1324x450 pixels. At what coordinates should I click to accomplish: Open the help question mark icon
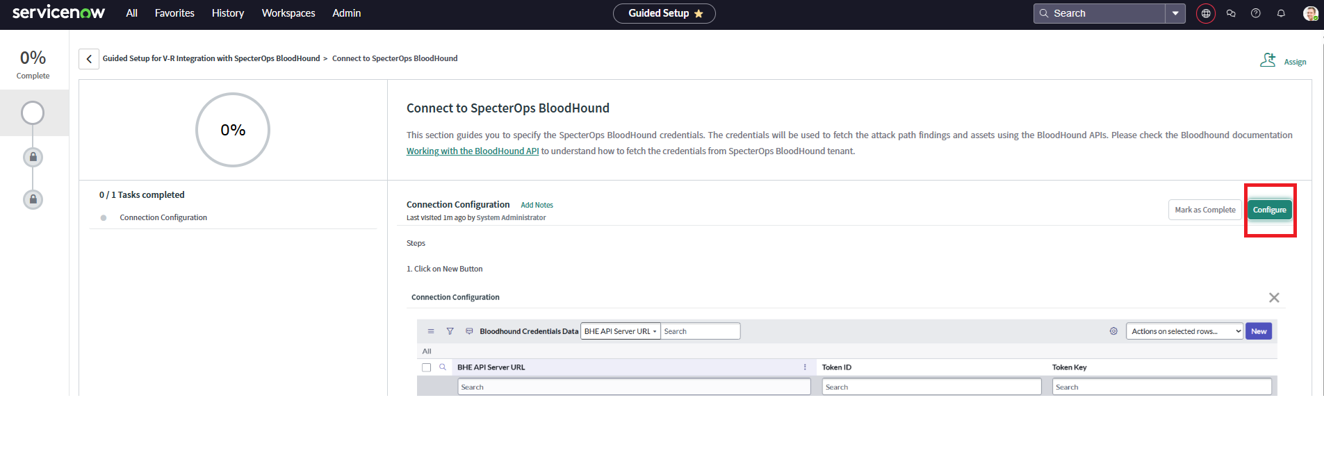1256,13
